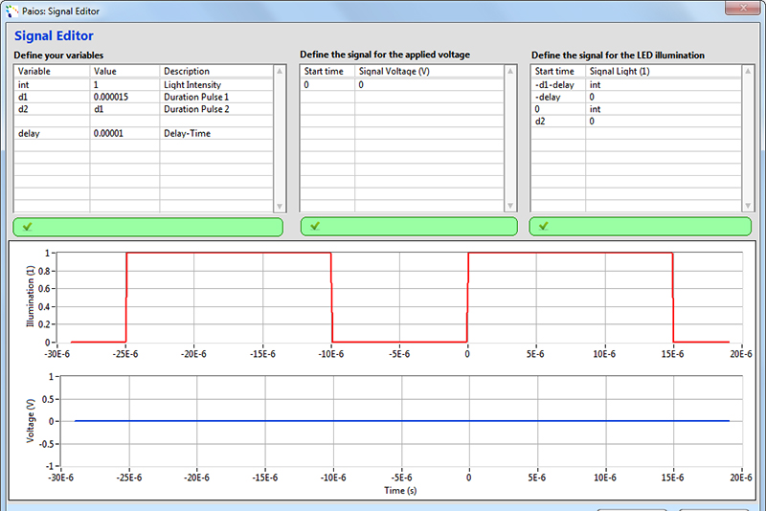Click LED table scroll up arrow

(x=748, y=71)
